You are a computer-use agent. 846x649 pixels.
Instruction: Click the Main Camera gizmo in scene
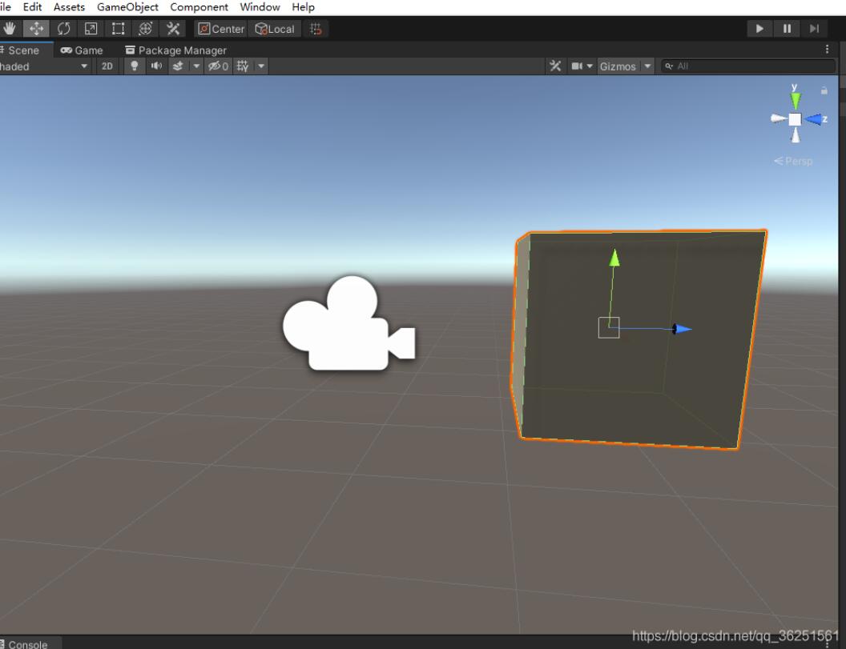pos(349,323)
